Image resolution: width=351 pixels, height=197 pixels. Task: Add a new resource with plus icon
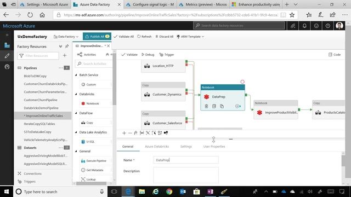[x=65, y=55]
